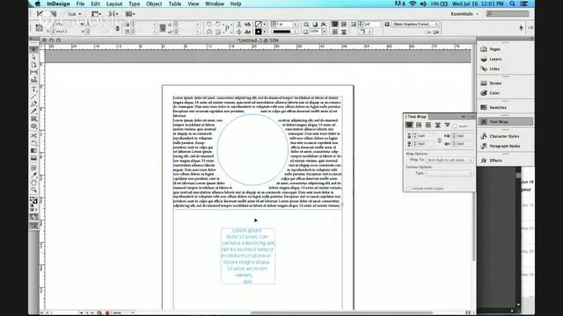
Task: Select the Selection tool in toolbox
Action: [x=33, y=50]
